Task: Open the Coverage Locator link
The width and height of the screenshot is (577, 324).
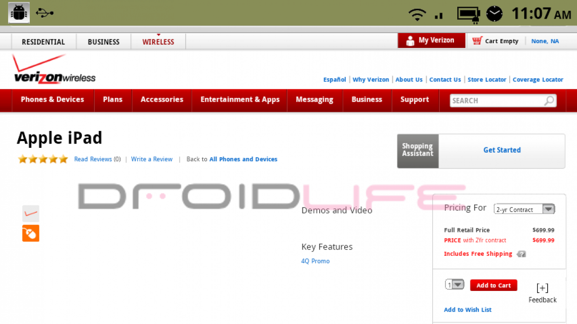Action: (538, 80)
